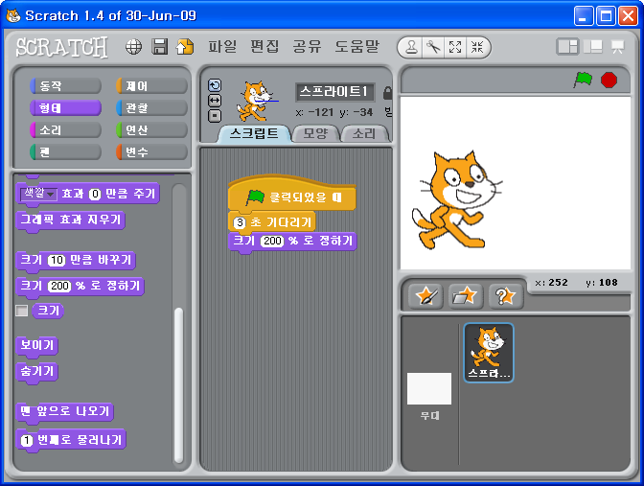The height and width of the screenshot is (486, 644).
Task: Select the grow sprite tool
Action: [x=455, y=47]
